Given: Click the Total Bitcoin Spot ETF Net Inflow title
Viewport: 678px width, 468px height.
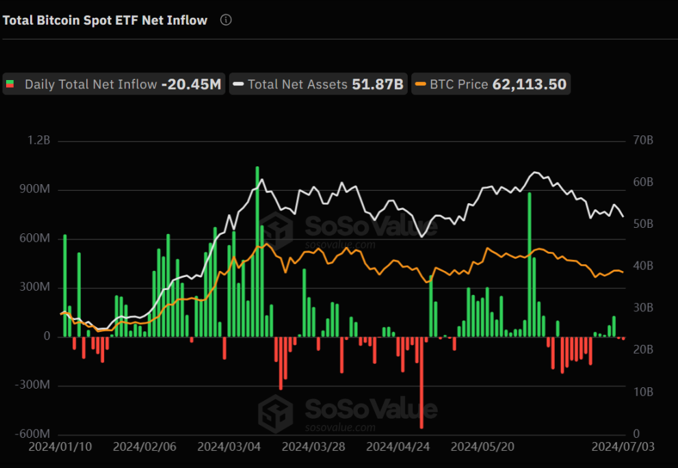Looking at the screenshot, I should pos(105,21).
